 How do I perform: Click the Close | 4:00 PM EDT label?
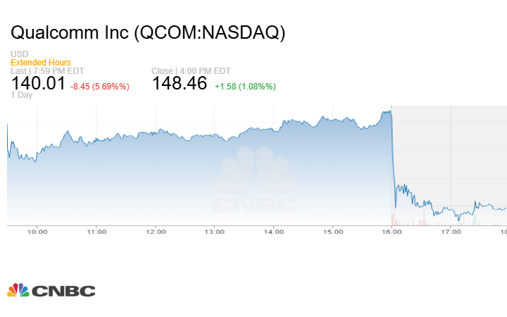(190, 71)
